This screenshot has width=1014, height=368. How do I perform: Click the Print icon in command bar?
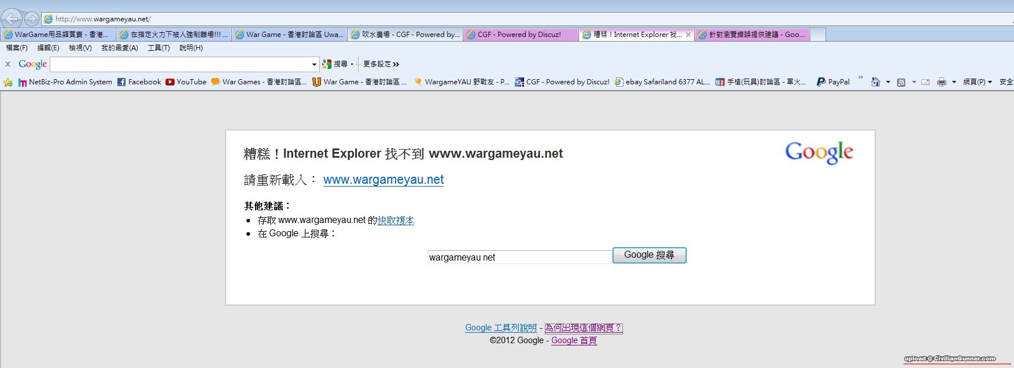(941, 82)
